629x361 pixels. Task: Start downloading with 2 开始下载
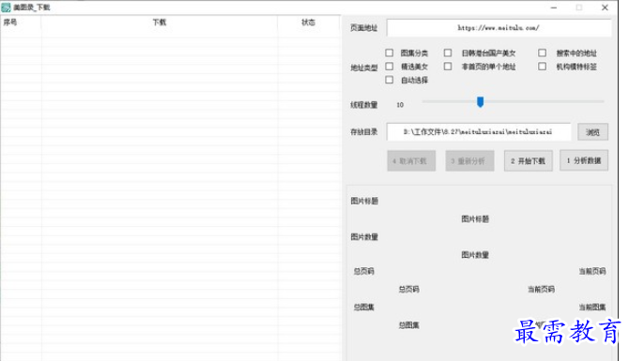[x=528, y=161]
